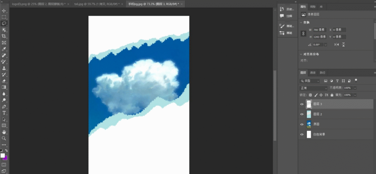Toggle width-height link constraint

[303, 33]
